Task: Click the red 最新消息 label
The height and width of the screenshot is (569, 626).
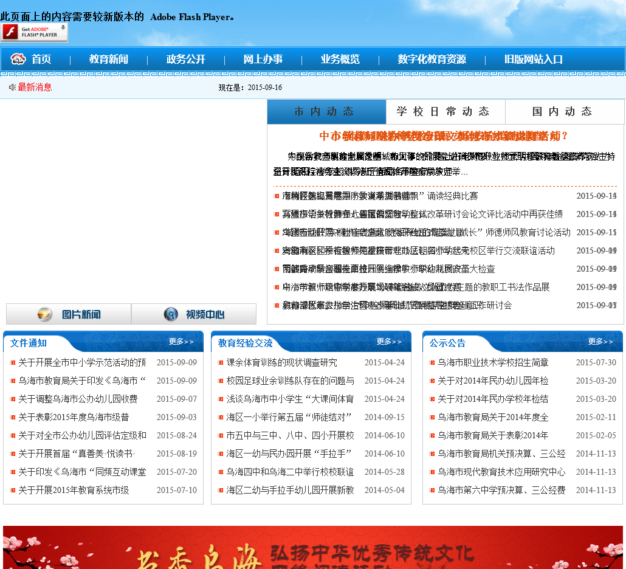Action: pos(35,87)
